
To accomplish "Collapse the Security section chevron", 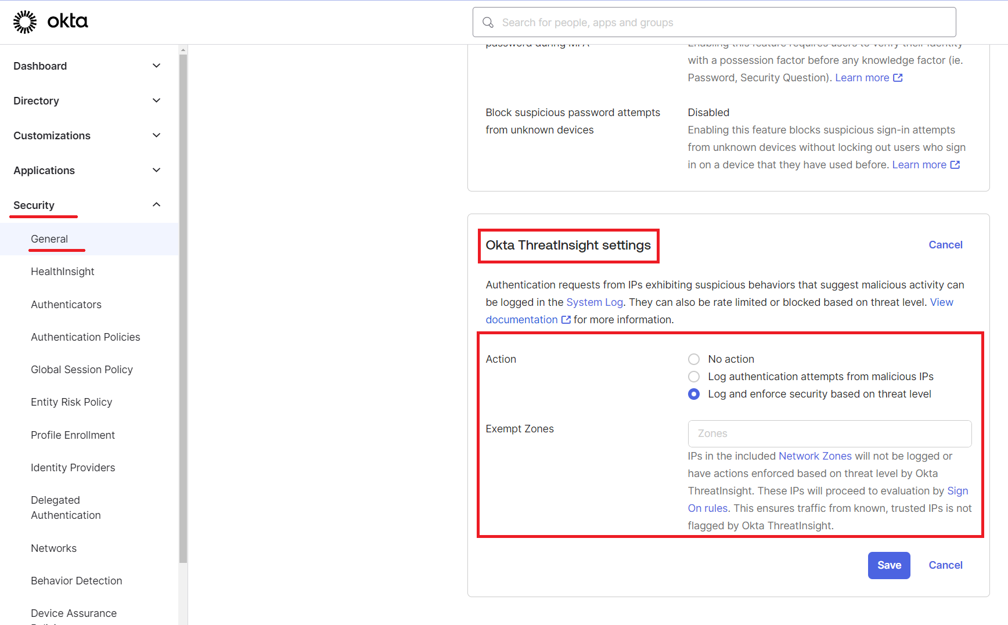I will [156, 205].
